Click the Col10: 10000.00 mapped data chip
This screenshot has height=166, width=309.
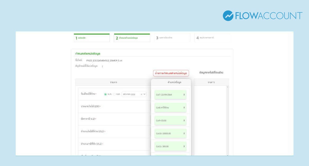(167, 133)
